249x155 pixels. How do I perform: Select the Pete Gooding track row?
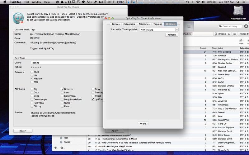[216, 52]
